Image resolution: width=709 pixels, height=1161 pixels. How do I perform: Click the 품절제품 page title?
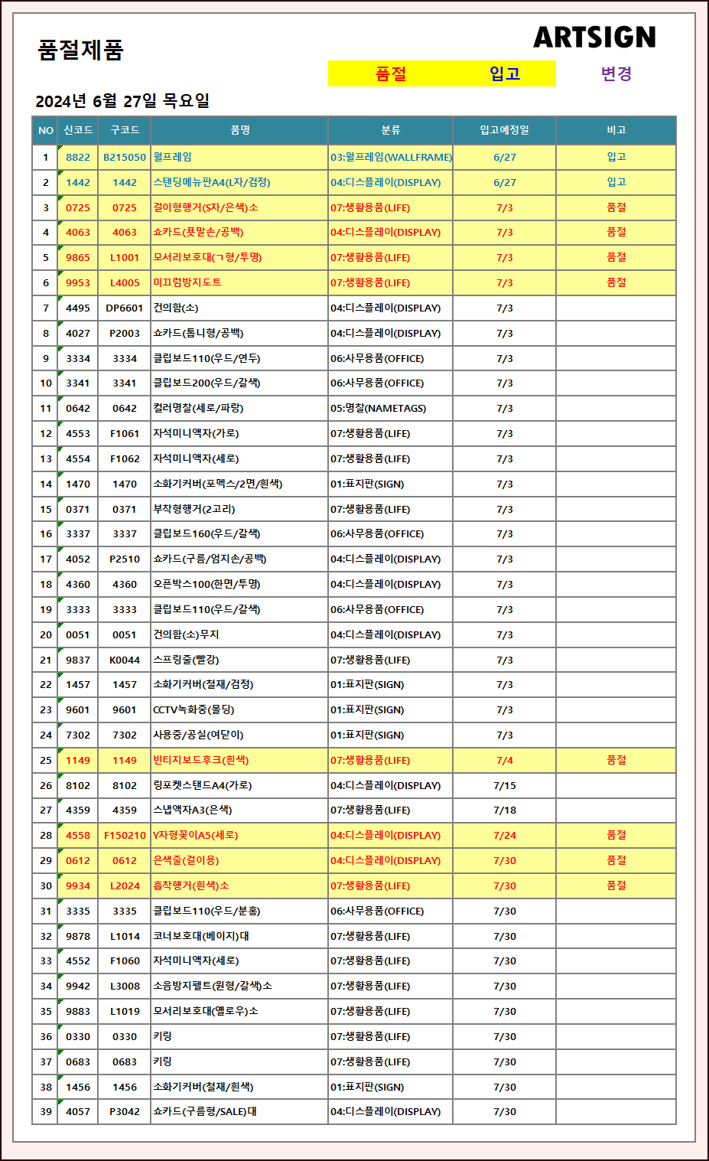coord(80,50)
